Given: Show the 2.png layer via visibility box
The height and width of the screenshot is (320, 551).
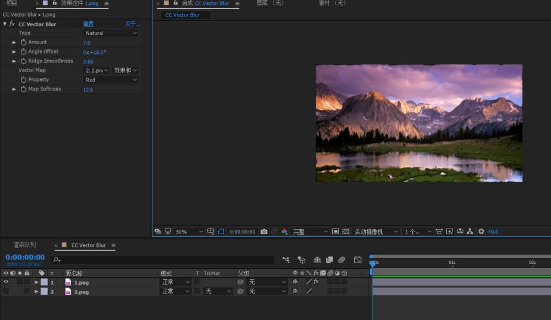Looking at the screenshot, I should pos(6,291).
